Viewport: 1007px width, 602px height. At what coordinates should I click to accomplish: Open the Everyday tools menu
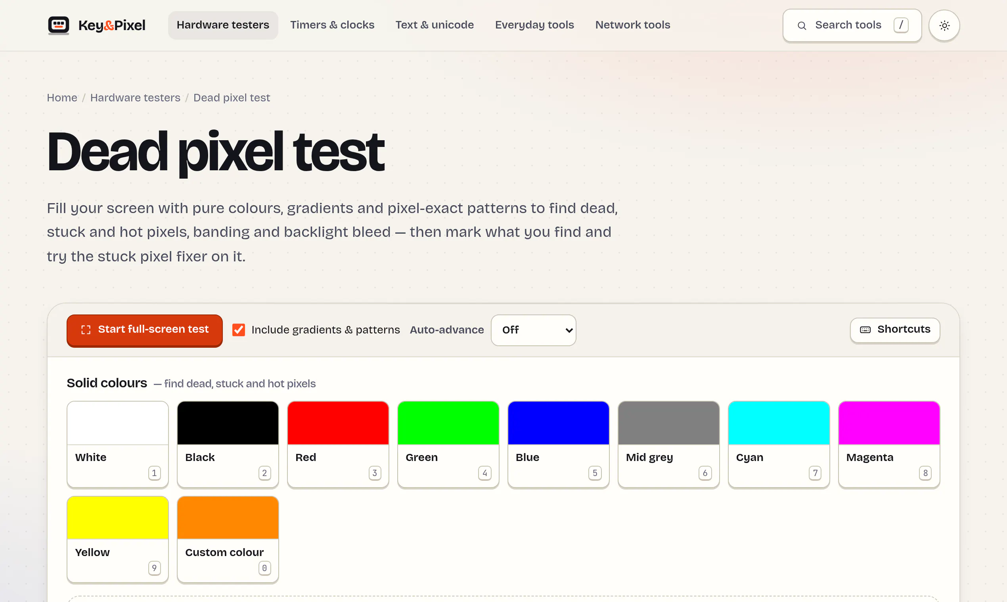534,25
